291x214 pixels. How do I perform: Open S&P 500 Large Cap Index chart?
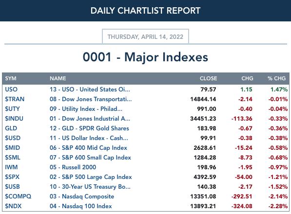(x=91, y=177)
